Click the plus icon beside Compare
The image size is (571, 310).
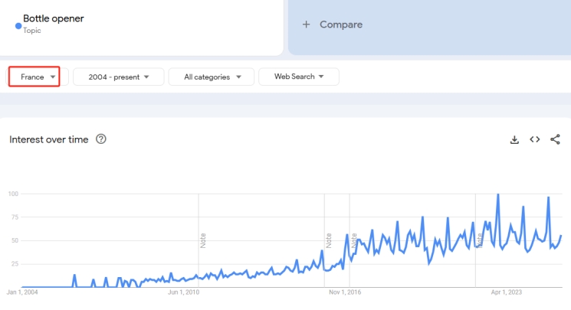click(307, 24)
